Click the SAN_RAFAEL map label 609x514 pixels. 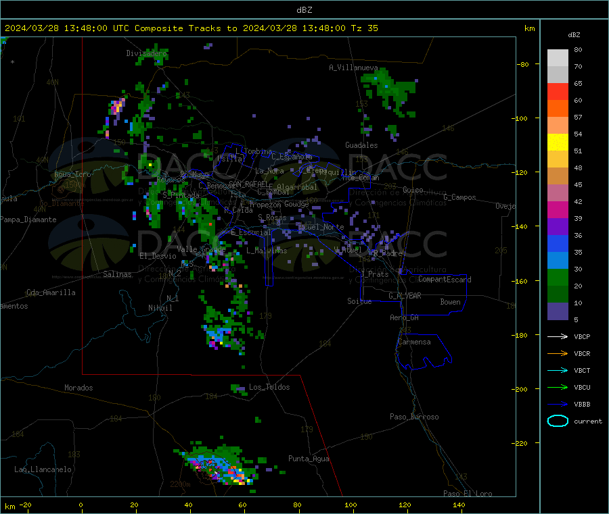(x=248, y=184)
